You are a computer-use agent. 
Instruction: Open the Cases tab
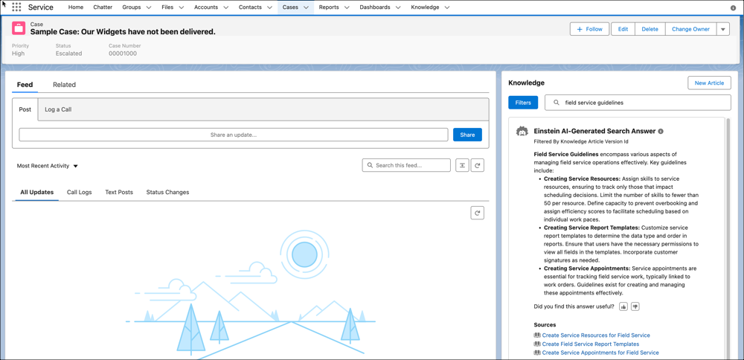click(x=290, y=7)
